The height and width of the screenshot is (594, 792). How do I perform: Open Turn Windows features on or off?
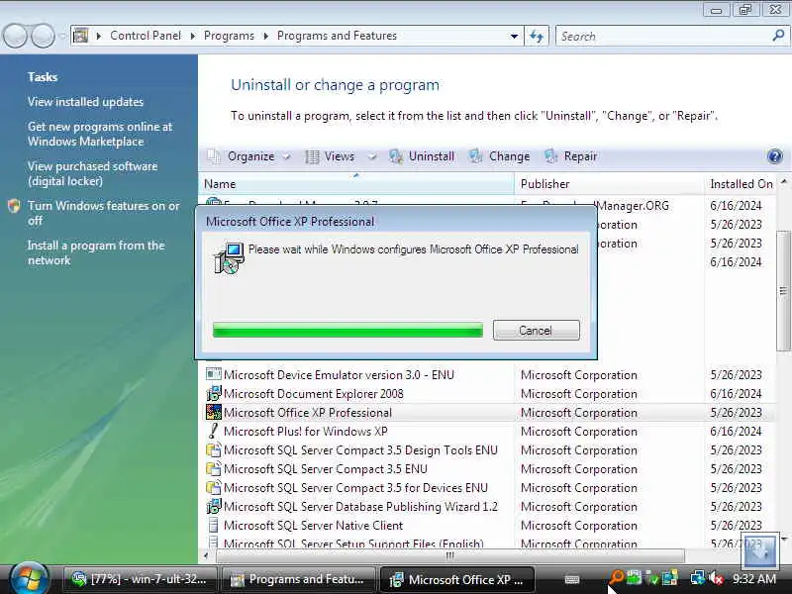pos(104,213)
